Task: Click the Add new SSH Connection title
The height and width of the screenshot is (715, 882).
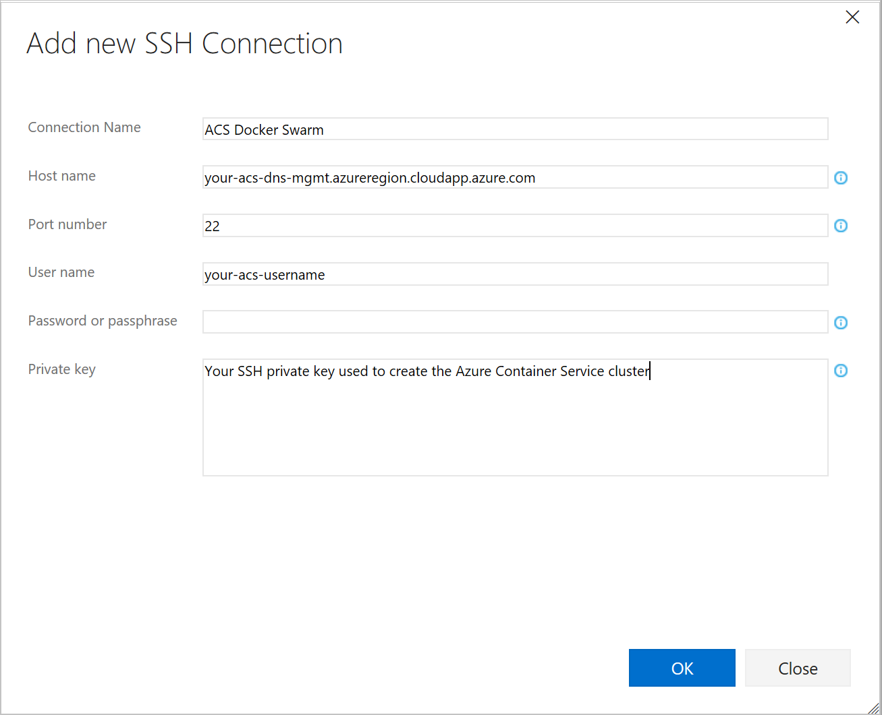Action: (184, 43)
